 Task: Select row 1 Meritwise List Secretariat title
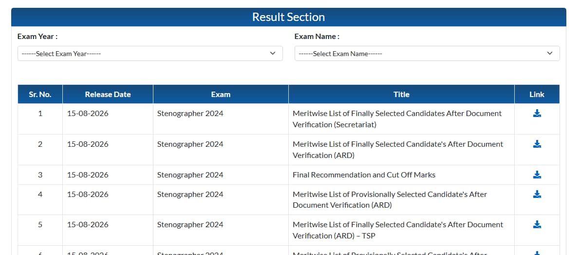click(x=397, y=119)
